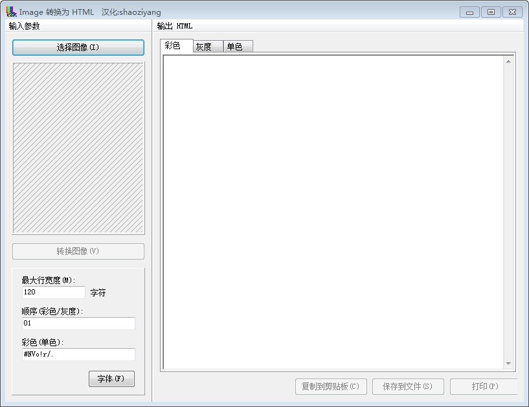Click the app icon in the title bar
Viewport: 529px width, 407px height.
tap(11, 12)
